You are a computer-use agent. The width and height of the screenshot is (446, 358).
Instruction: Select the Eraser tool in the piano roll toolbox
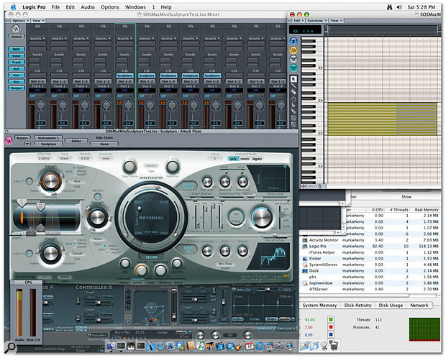tap(293, 92)
